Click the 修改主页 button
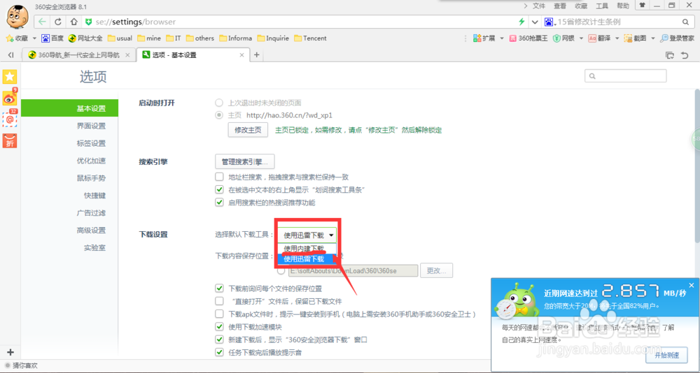700x373 pixels. point(248,130)
